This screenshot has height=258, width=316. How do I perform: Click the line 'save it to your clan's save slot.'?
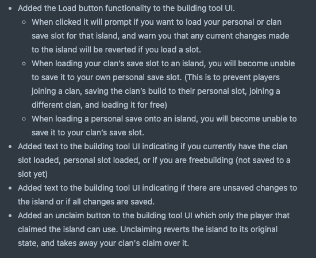(x=88, y=132)
